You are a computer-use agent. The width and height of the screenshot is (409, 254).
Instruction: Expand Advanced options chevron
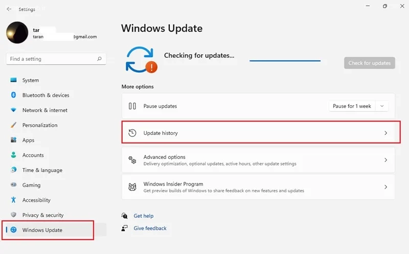tap(385, 160)
